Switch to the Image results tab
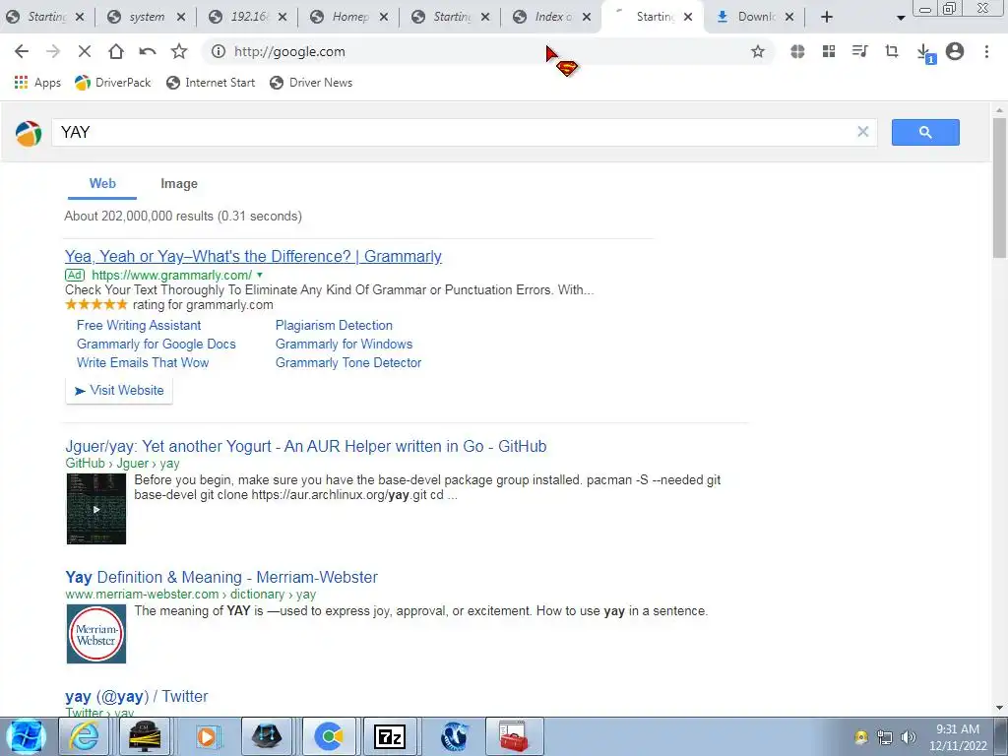This screenshot has height=756, width=1008. (x=179, y=184)
